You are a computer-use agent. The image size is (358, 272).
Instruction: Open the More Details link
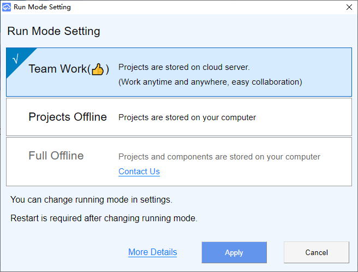(x=152, y=252)
